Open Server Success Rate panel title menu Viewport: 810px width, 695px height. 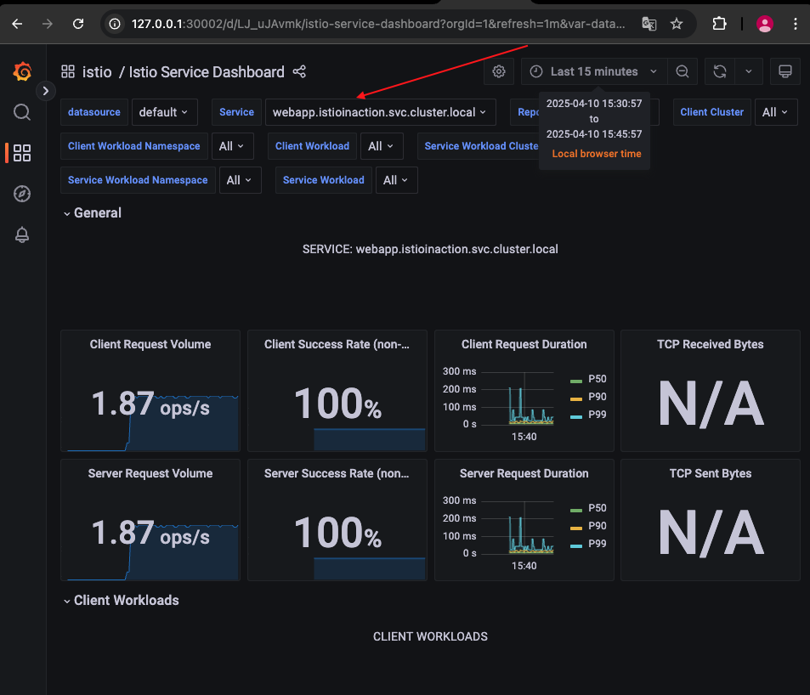pos(337,473)
